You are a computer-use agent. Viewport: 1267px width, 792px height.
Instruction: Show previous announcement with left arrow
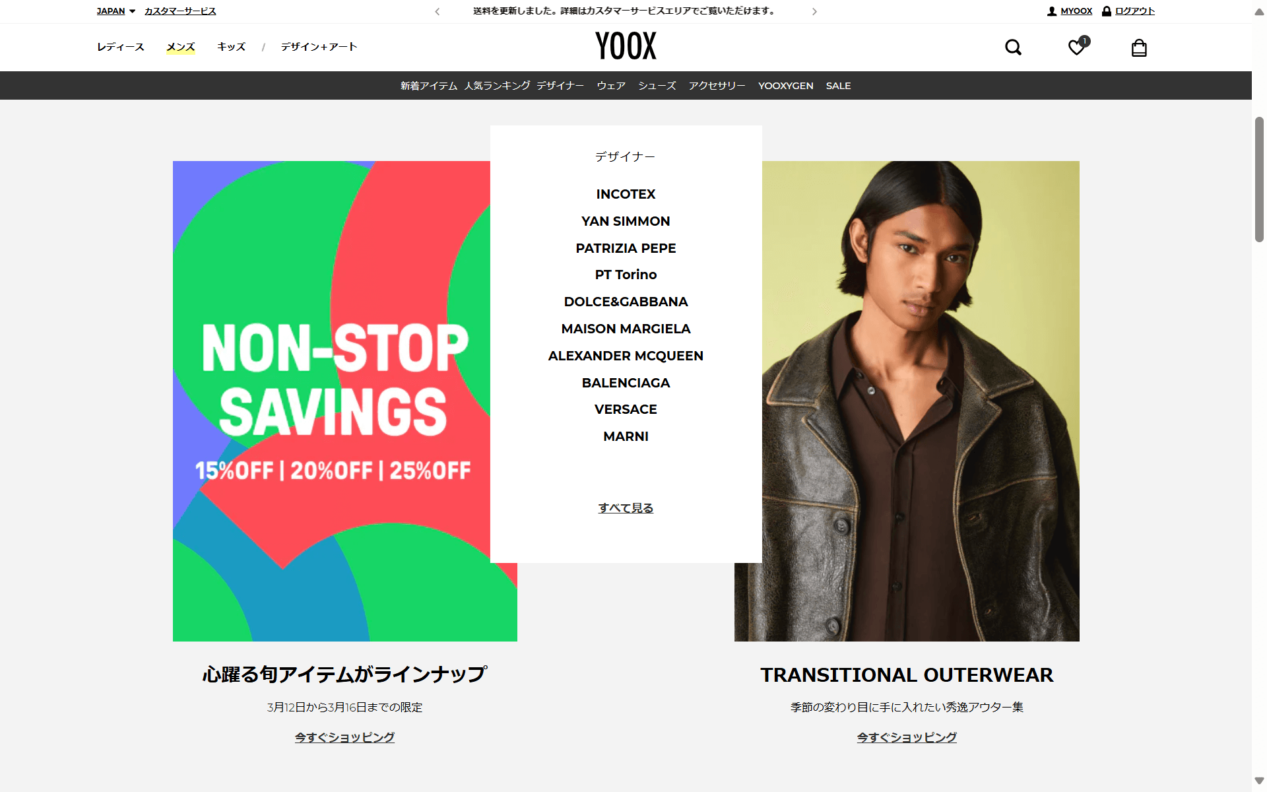tap(438, 11)
